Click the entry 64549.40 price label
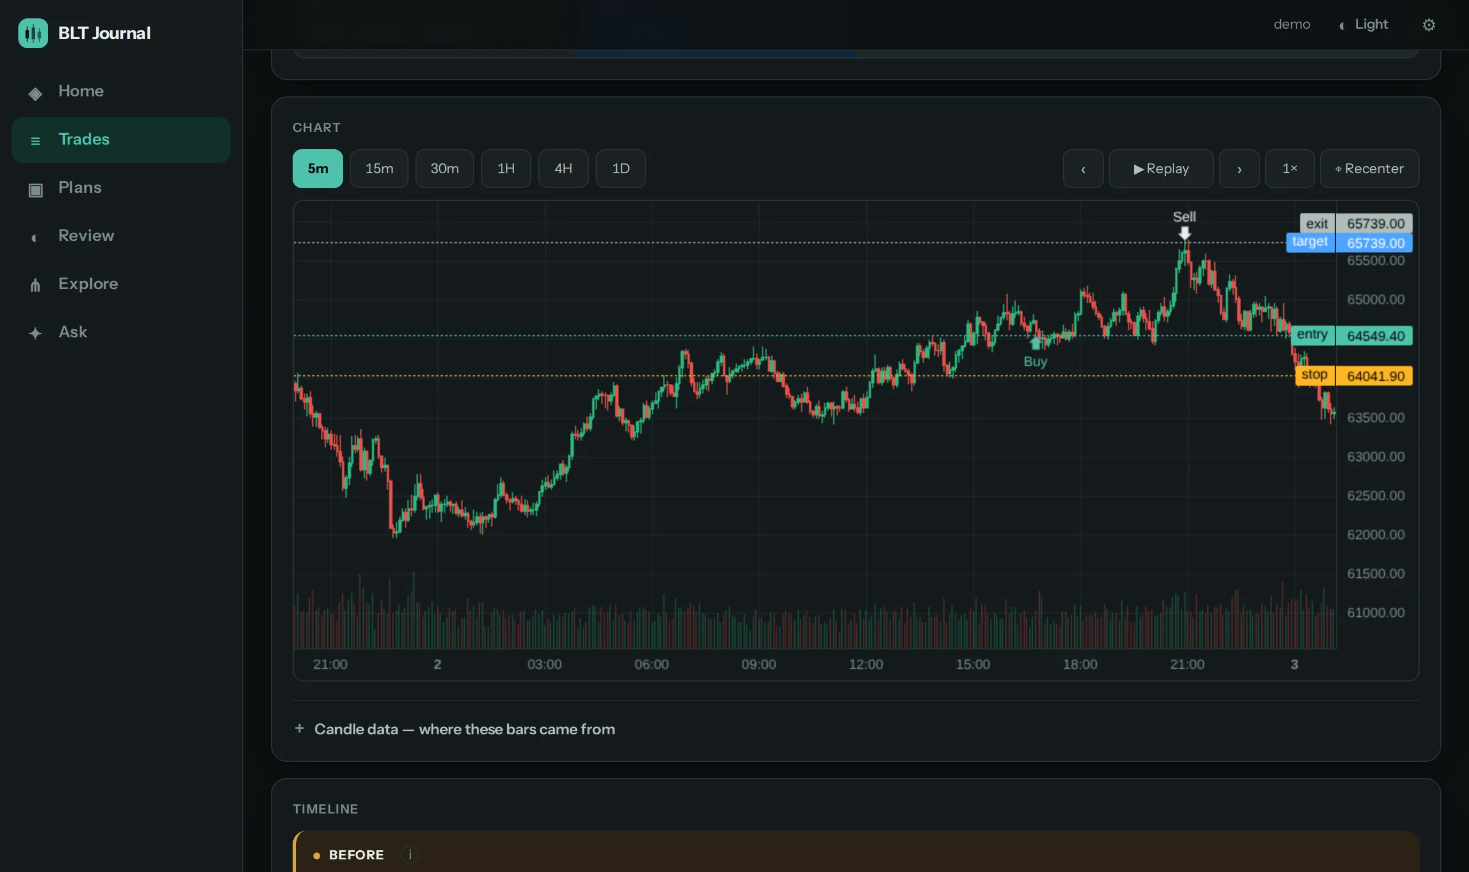The image size is (1469, 872). tap(1351, 336)
